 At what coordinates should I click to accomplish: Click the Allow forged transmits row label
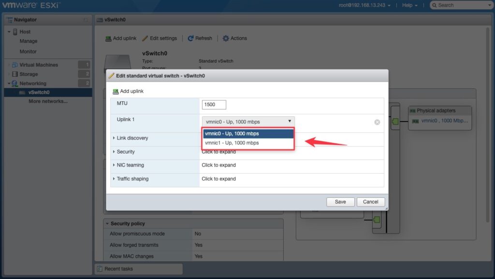click(x=134, y=245)
